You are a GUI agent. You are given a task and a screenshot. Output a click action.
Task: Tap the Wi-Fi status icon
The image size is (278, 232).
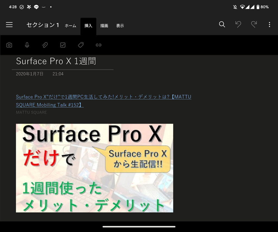(242, 7)
